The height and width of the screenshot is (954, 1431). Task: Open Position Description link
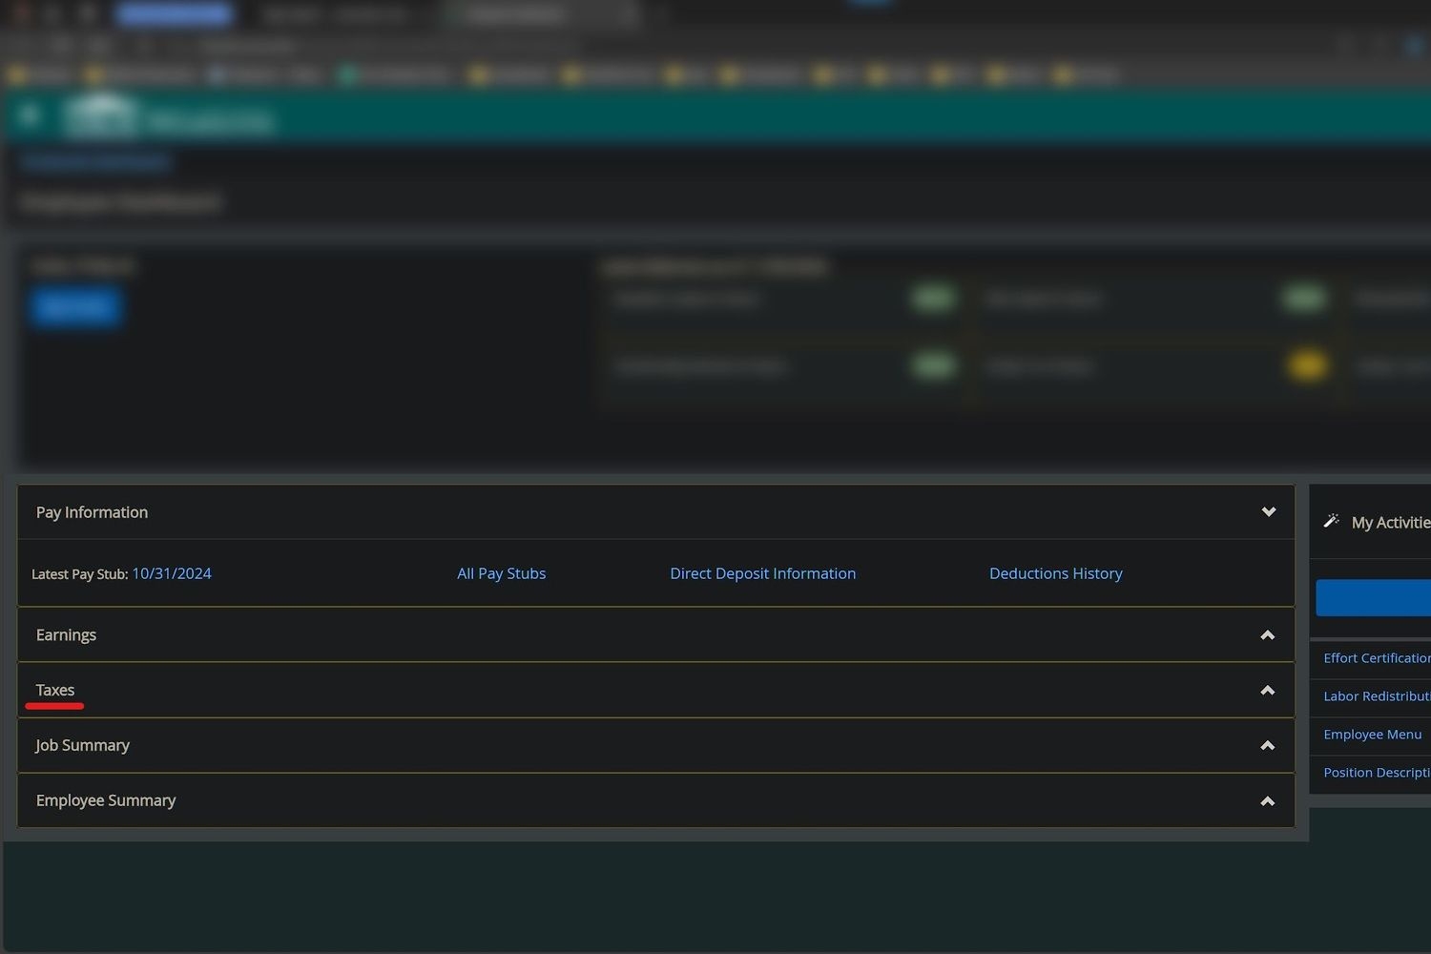point(1376,773)
